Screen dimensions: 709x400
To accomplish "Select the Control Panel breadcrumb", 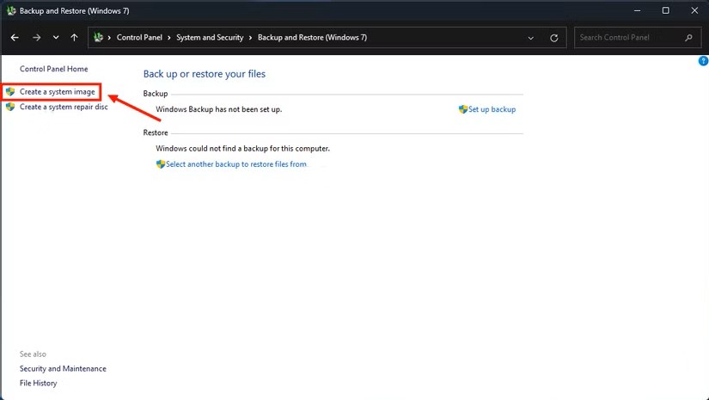I will 140,38.
